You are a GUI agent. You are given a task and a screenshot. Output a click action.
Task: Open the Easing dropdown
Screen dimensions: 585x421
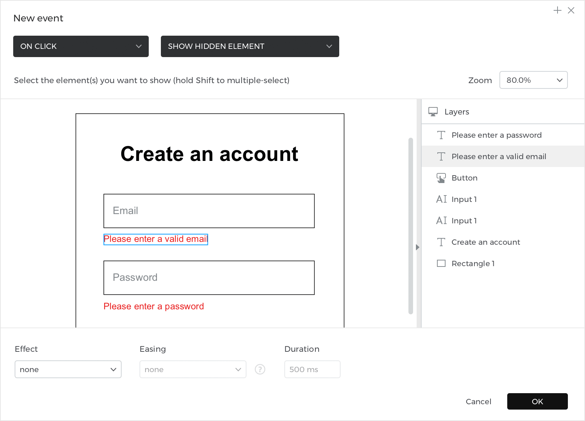click(193, 369)
